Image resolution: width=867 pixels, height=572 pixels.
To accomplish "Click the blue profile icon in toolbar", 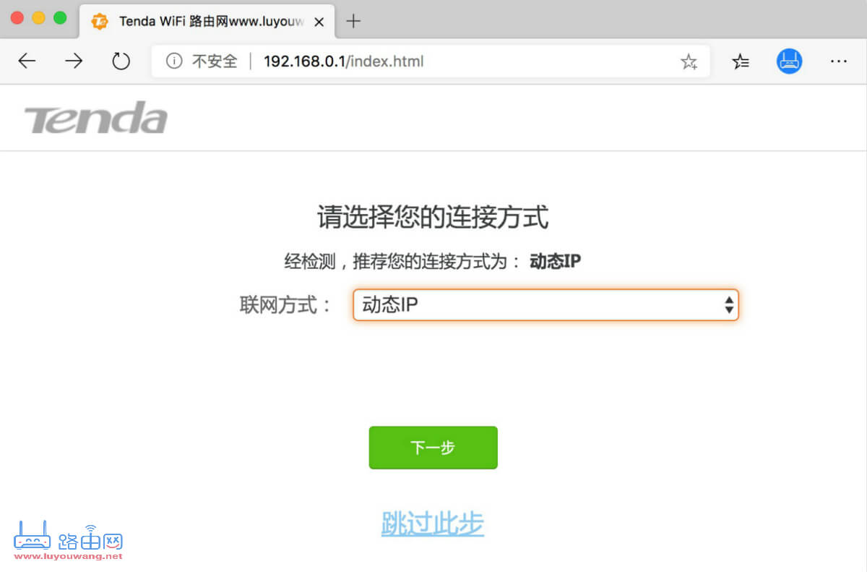I will [x=789, y=61].
